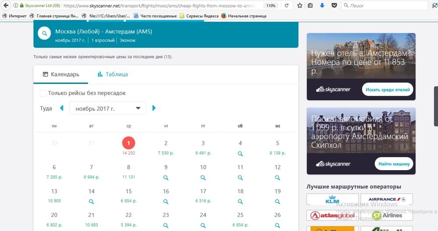
Task: Select November 5 priced 8 139 р.
Action: (x=277, y=147)
